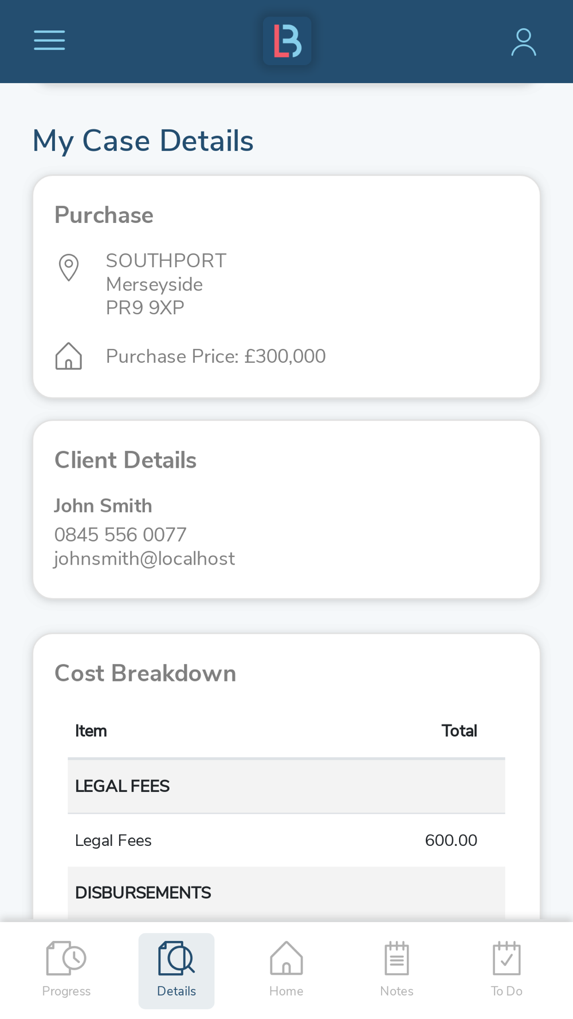This screenshot has height=1019, width=573.
Task: Tap the LB app logo
Action: (287, 41)
